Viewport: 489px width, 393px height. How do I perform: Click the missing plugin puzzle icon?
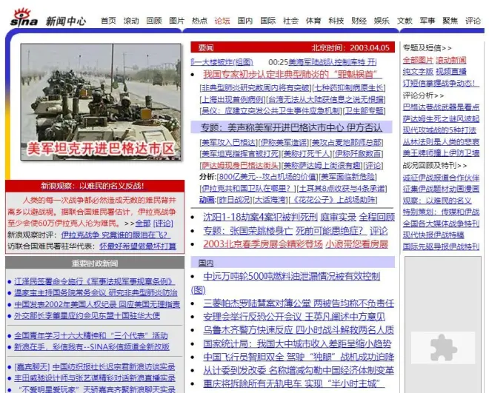point(443,348)
